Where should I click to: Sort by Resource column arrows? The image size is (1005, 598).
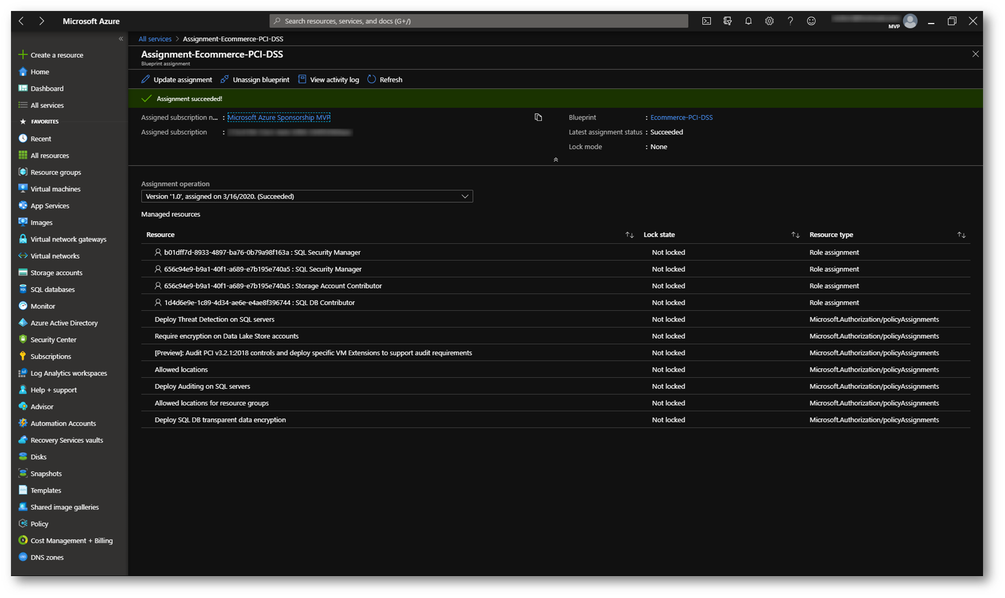click(x=629, y=235)
